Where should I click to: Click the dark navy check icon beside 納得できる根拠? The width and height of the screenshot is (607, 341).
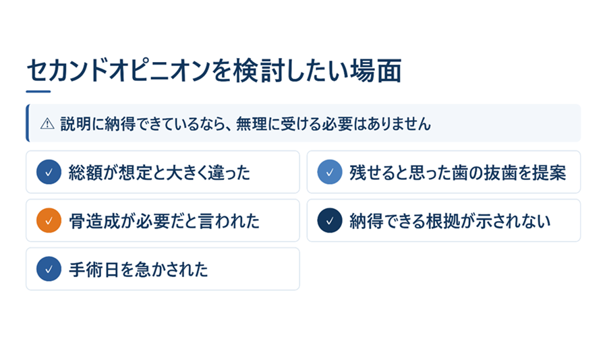point(329,220)
